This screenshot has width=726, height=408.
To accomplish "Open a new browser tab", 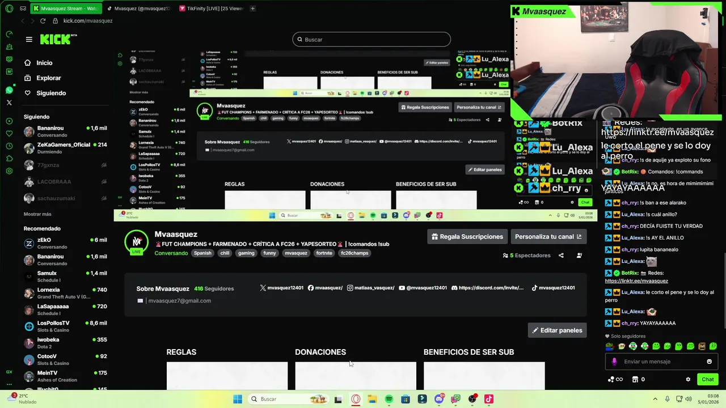I will point(252,8).
